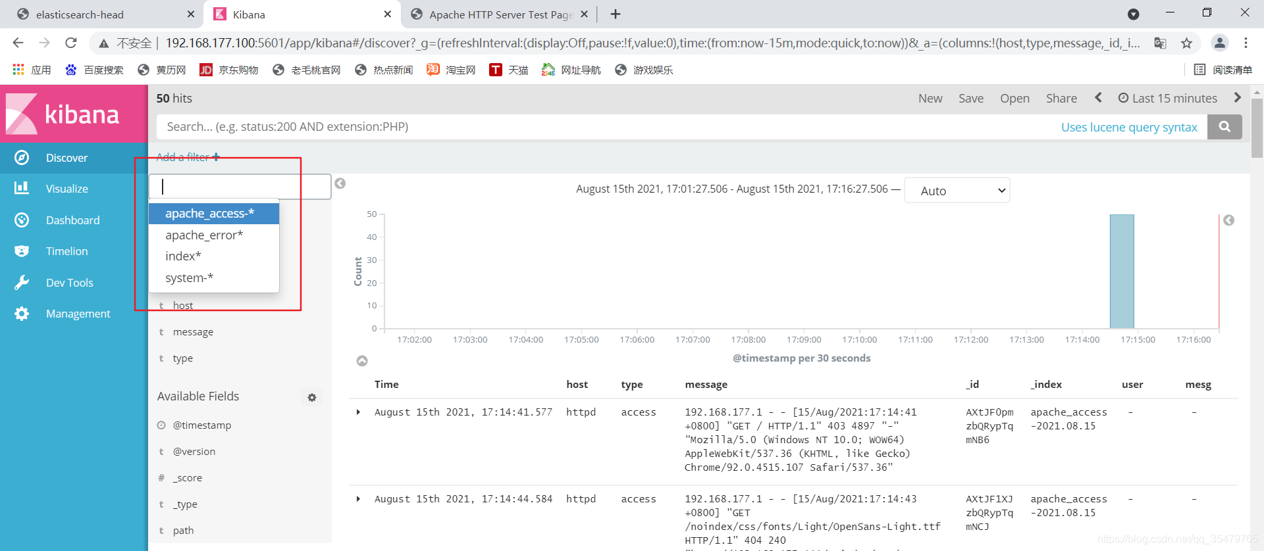Open the Timelion section icon

[22, 251]
